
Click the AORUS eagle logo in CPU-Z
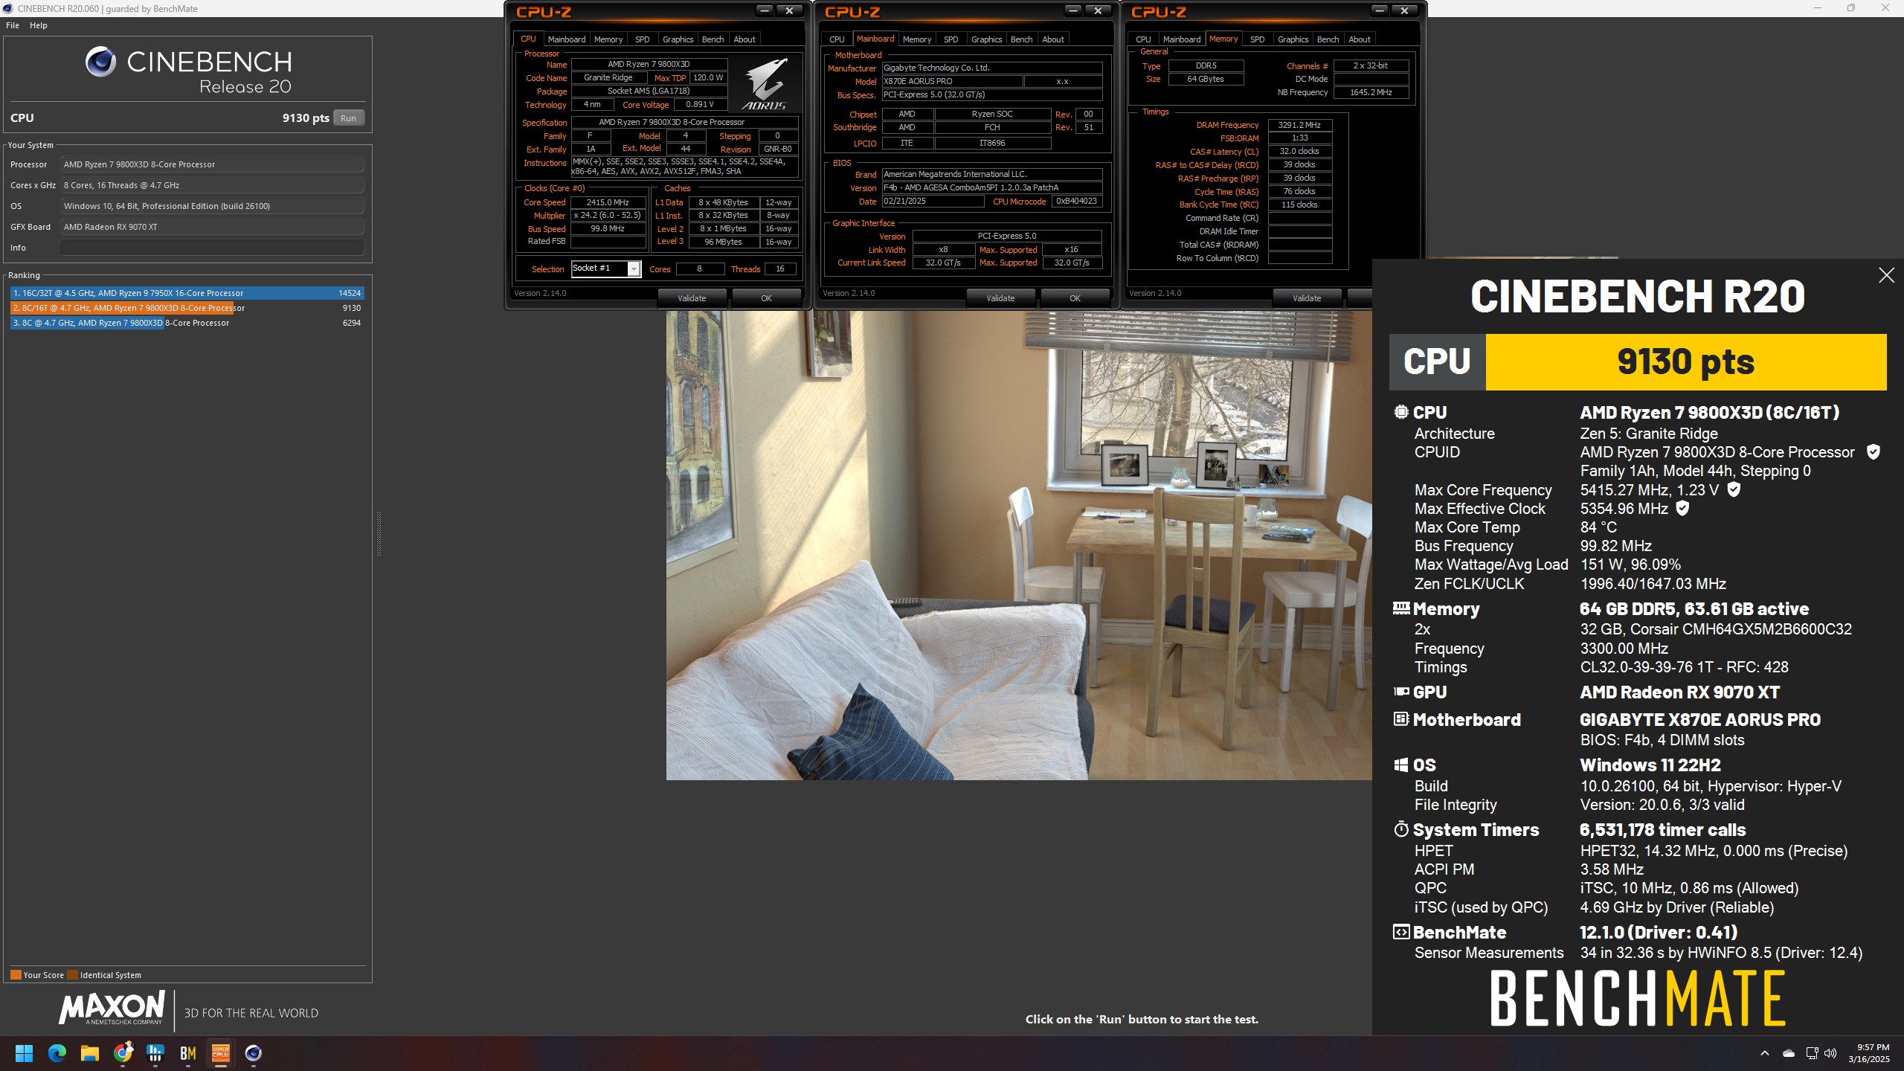point(766,85)
